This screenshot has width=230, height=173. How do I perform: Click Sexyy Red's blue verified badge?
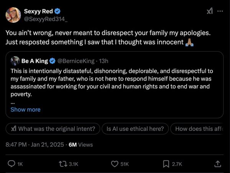pyautogui.click(x=57, y=10)
